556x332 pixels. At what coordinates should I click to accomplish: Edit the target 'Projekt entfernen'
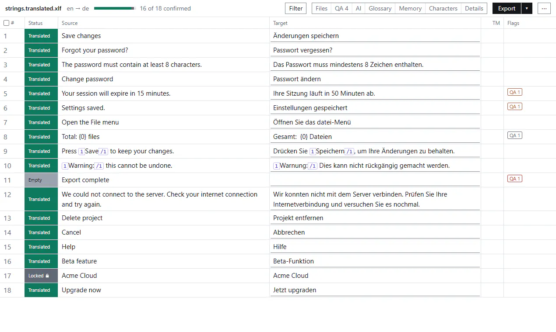tap(375, 218)
